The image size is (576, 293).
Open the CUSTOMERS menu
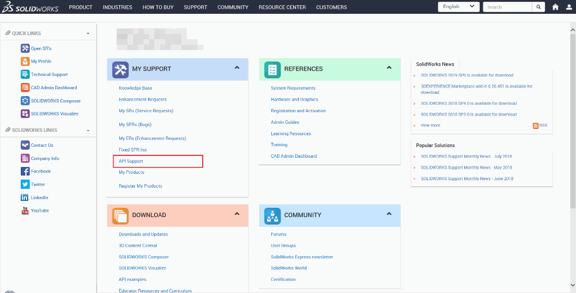click(x=331, y=7)
